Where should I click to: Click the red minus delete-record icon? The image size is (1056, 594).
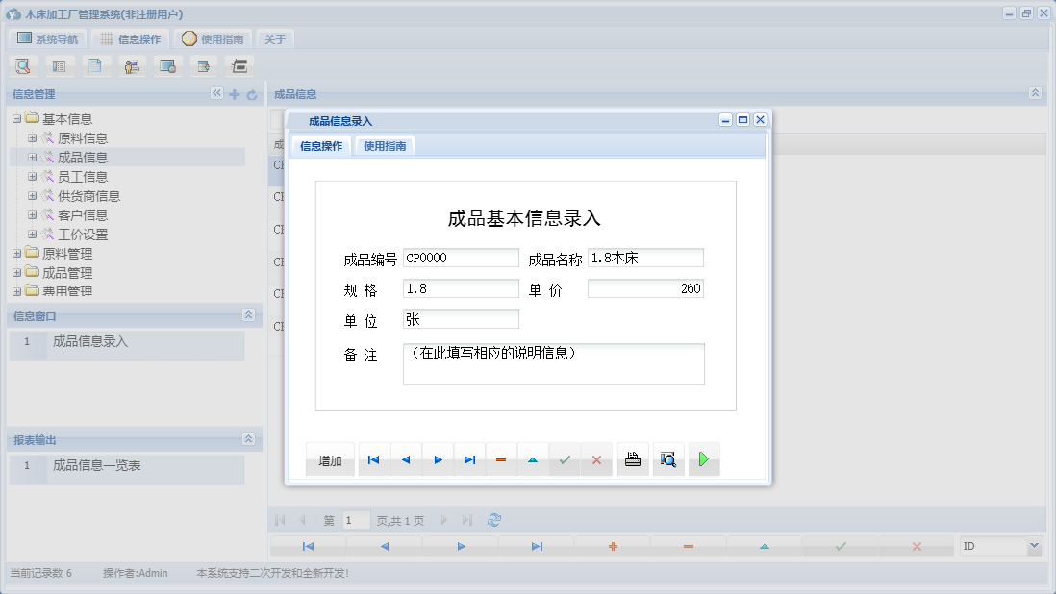point(501,459)
